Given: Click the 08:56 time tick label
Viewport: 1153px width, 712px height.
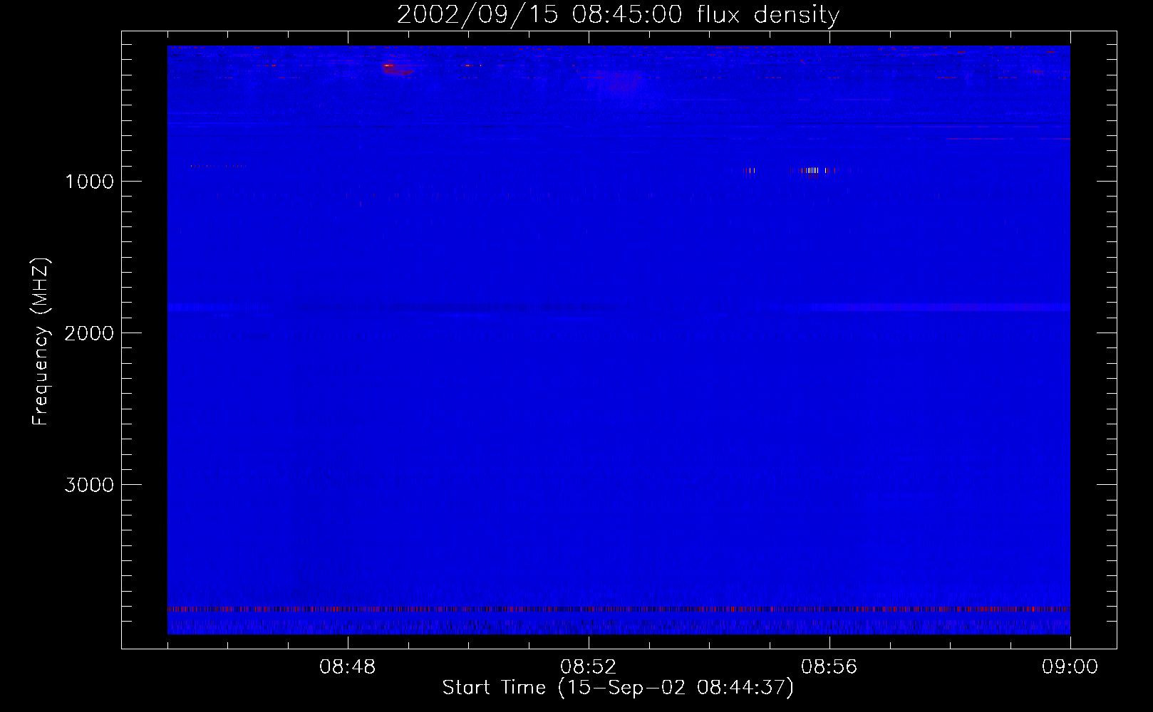Looking at the screenshot, I should (x=829, y=667).
